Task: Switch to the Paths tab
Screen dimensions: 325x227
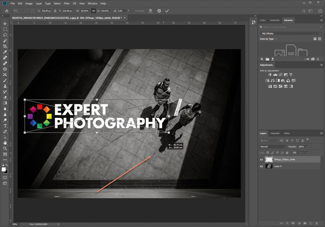Action: click(286, 133)
